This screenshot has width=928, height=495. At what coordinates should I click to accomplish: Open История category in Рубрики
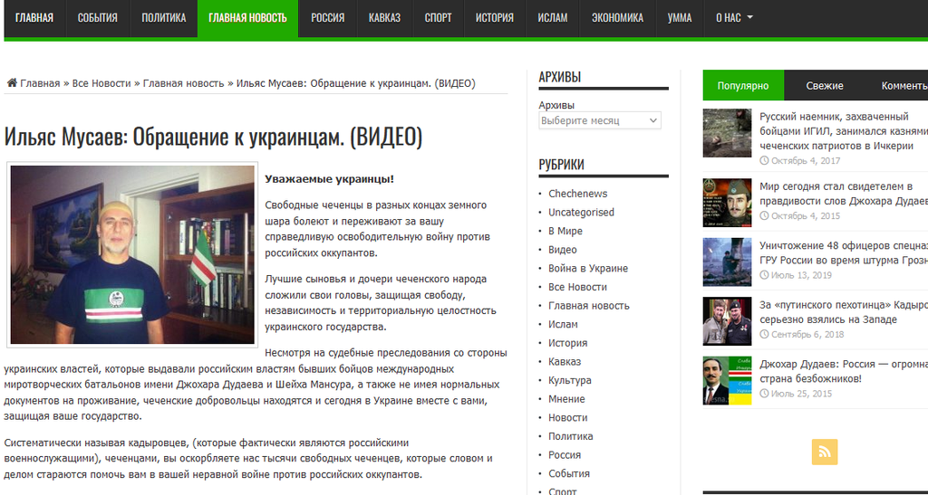pos(567,343)
